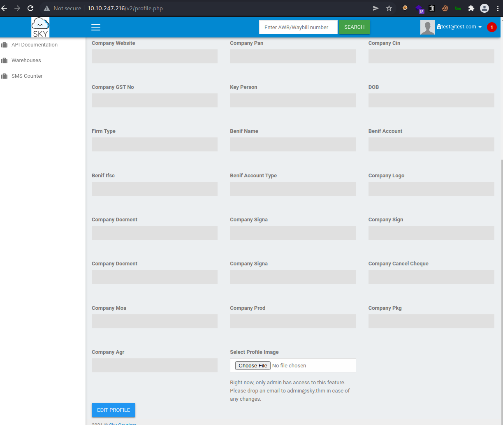503x425 pixels.
Task: Click the Benif Name input field
Action: [293, 144]
